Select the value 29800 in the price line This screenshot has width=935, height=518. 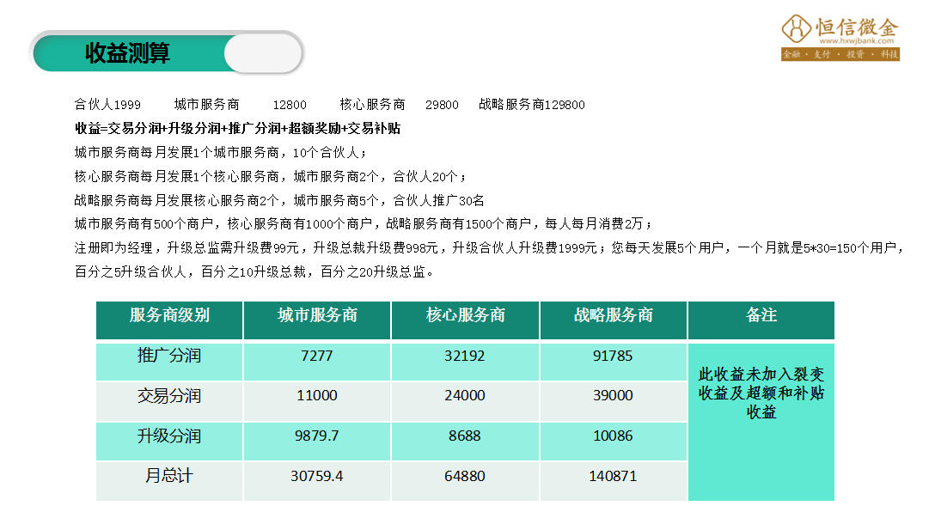pos(442,106)
